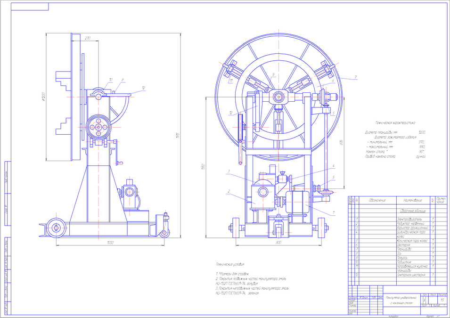
Task: Click the '90°' table tilt value
Action: (x=422, y=152)
